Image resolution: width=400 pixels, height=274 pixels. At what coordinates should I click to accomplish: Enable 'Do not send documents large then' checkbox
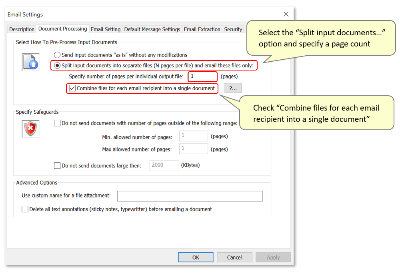[x=57, y=165]
